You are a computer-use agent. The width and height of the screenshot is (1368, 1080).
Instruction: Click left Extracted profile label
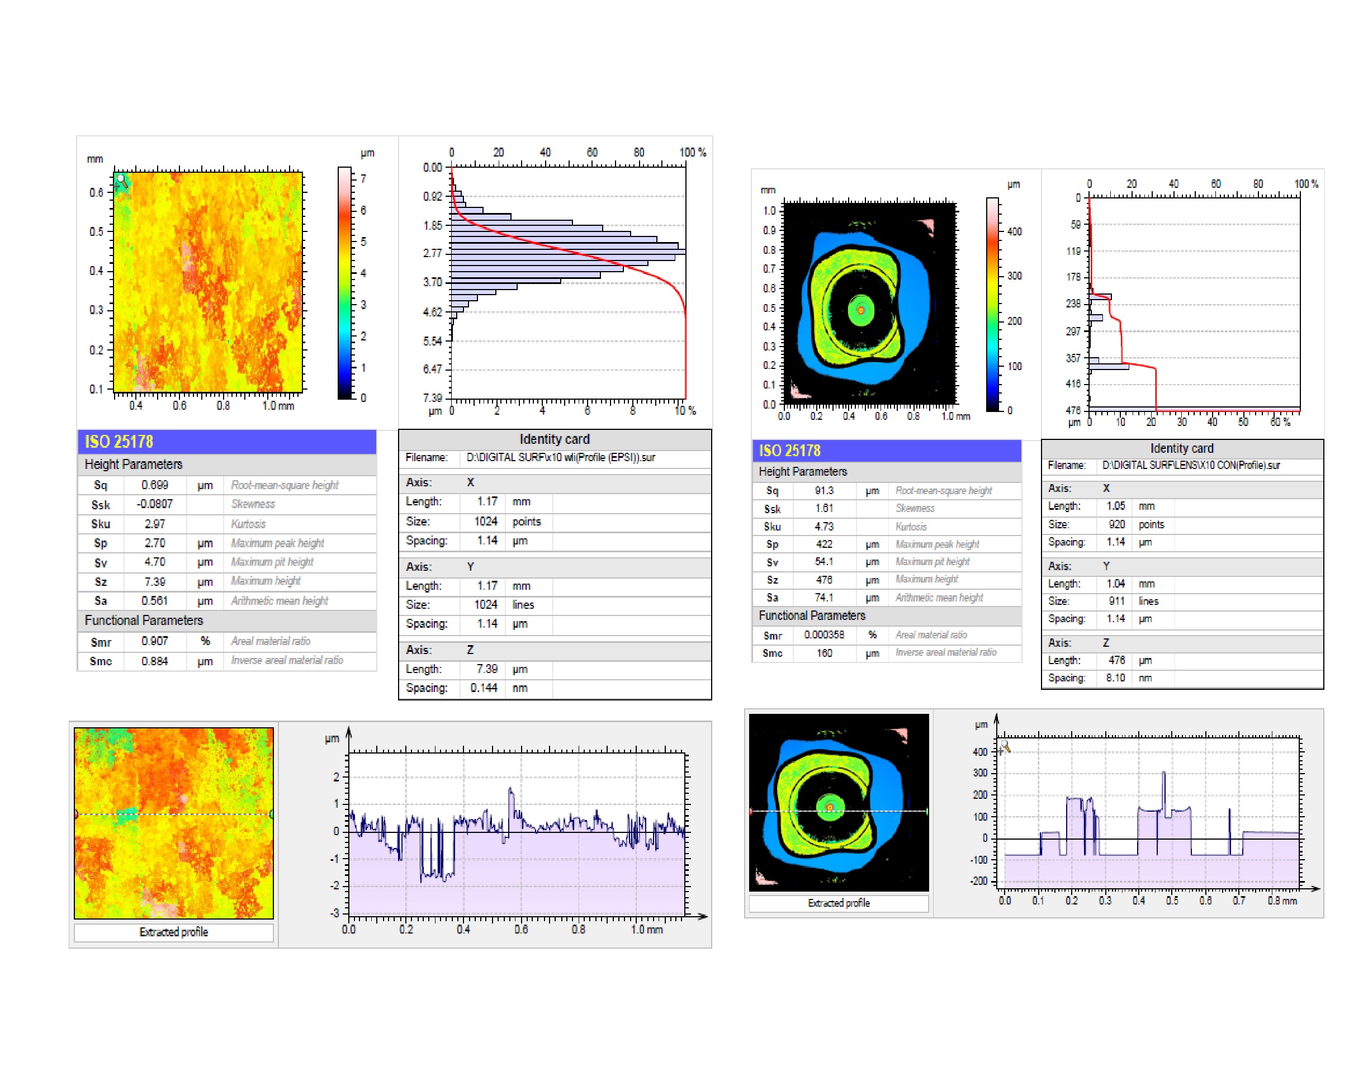[x=173, y=932]
